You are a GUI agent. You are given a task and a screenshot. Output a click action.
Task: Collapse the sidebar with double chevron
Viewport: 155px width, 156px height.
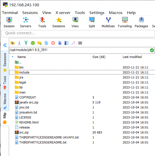5,45
